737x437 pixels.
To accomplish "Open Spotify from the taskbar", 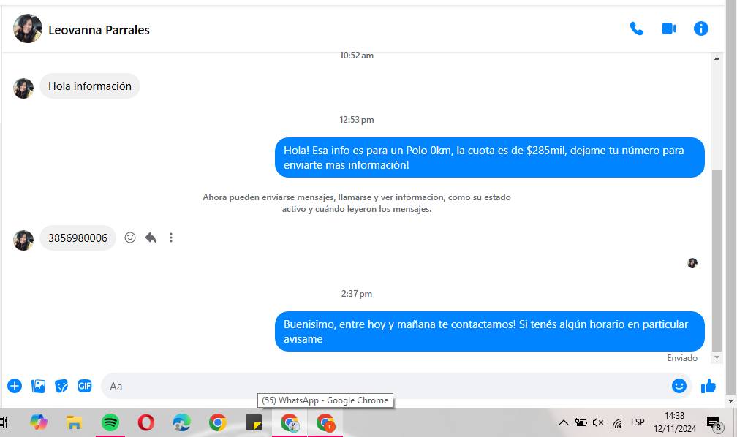I will (x=110, y=422).
